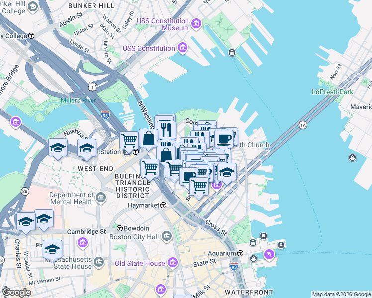Click the Google logo
The height and width of the screenshot is (298, 372).
click(16, 292)
